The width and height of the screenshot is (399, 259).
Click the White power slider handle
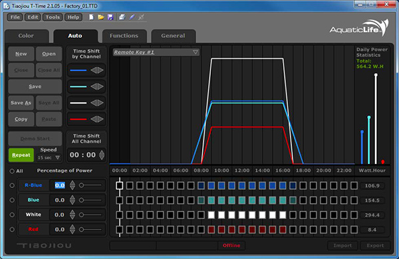(x=81, y=215)
